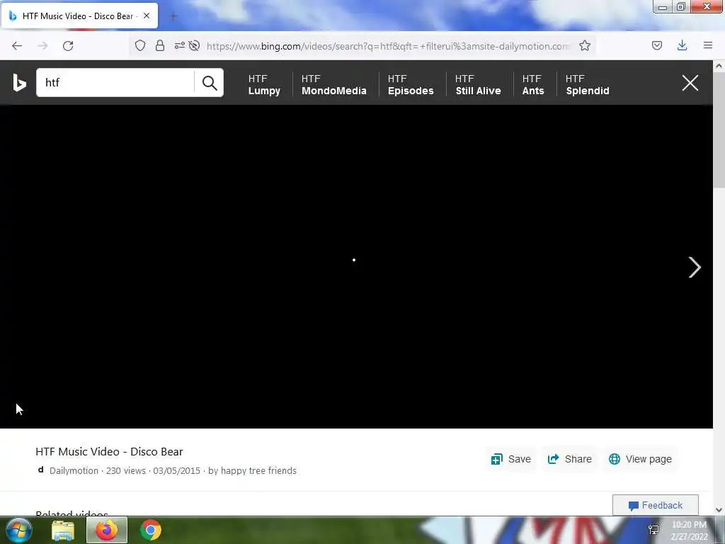Select the HTF Lumpy suggestion
Viewport: 725px width, 544px height.
pos(264,85)
